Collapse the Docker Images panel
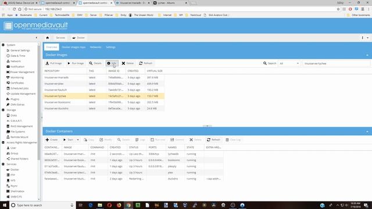This screenshot has height=209, width=372. [367, 55]
